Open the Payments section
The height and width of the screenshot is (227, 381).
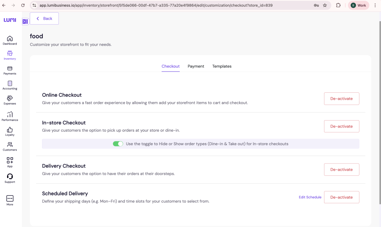click(x=10, y=70)
